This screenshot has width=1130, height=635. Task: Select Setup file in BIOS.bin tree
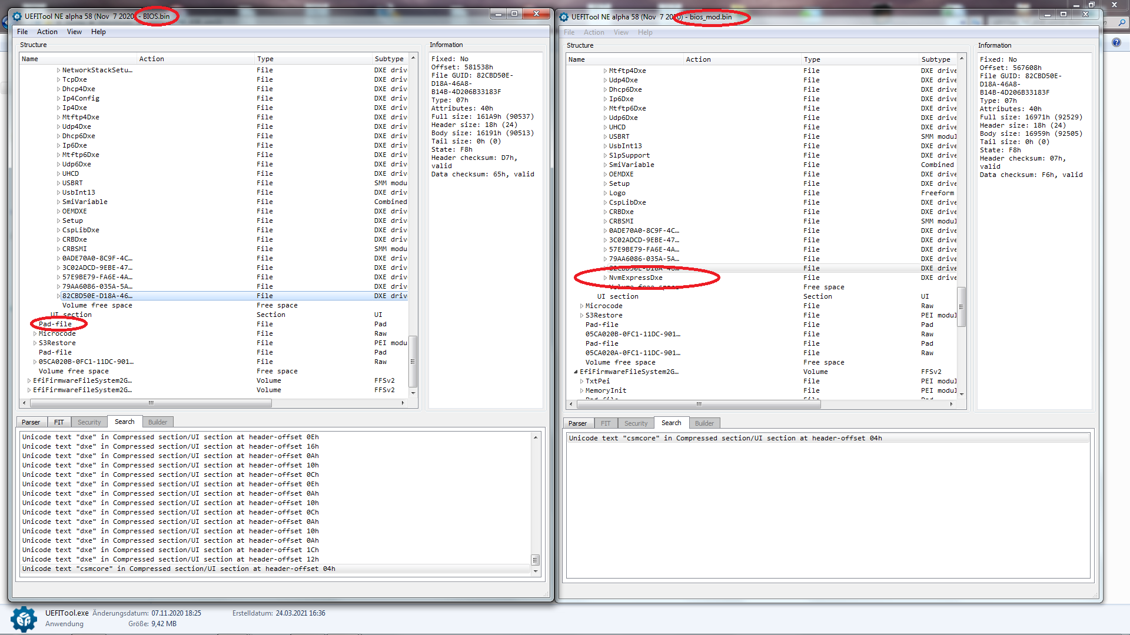pos(72,220)
